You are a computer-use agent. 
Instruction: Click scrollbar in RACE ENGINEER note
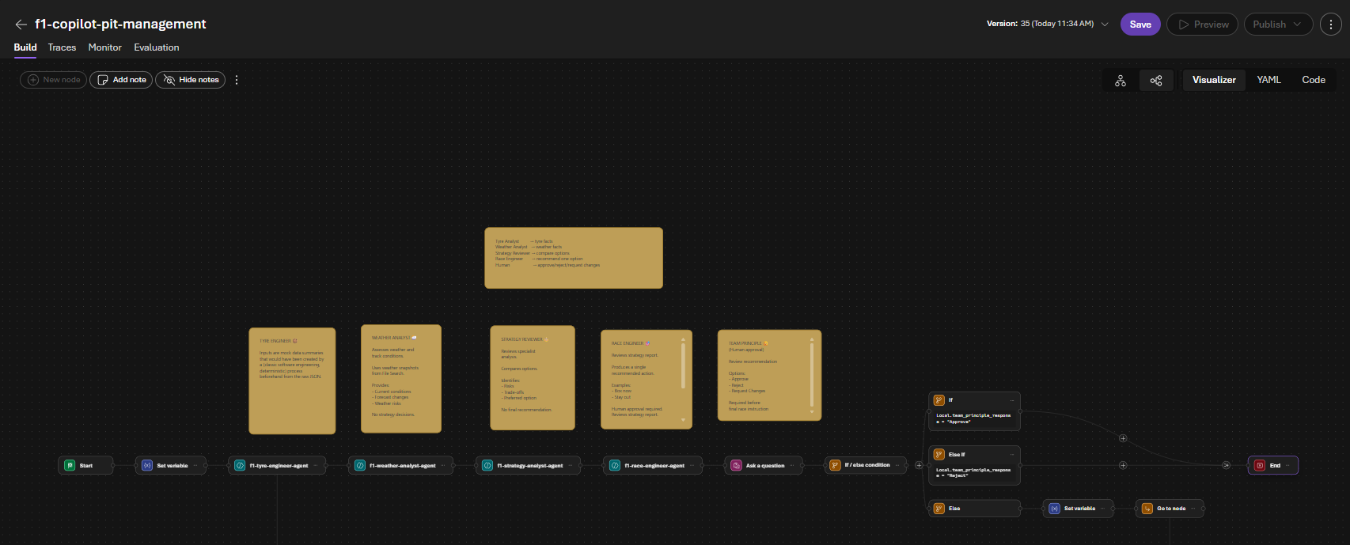click(683, 365)
